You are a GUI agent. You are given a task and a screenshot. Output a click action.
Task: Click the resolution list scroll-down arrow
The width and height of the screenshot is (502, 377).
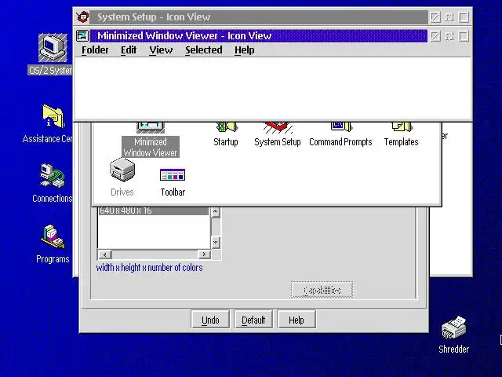click(x=216, y=242)
